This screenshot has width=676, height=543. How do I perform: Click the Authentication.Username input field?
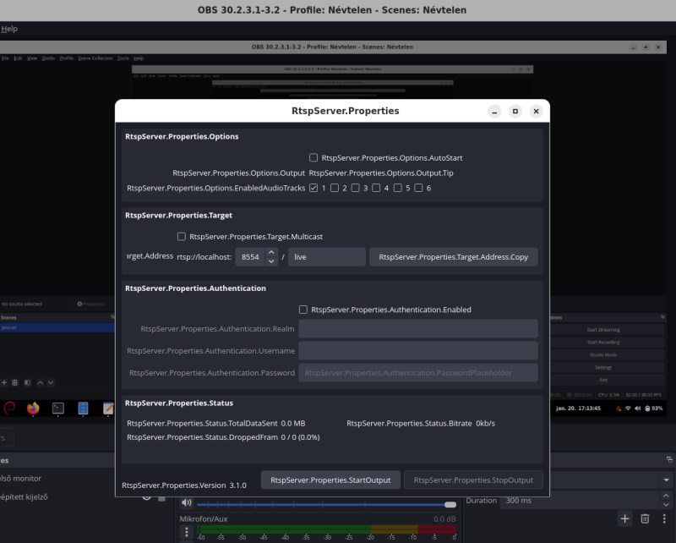pyautogui.click(x=418, y=351)
